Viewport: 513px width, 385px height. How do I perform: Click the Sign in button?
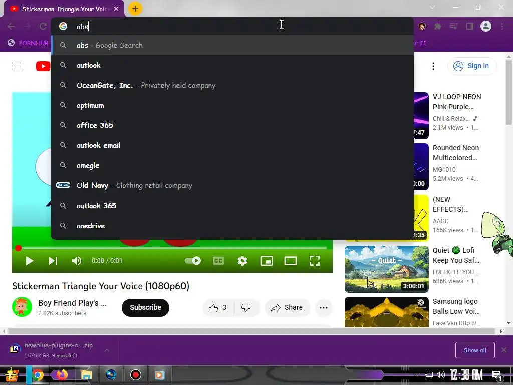pyautogui.click(x=471, y=66)
